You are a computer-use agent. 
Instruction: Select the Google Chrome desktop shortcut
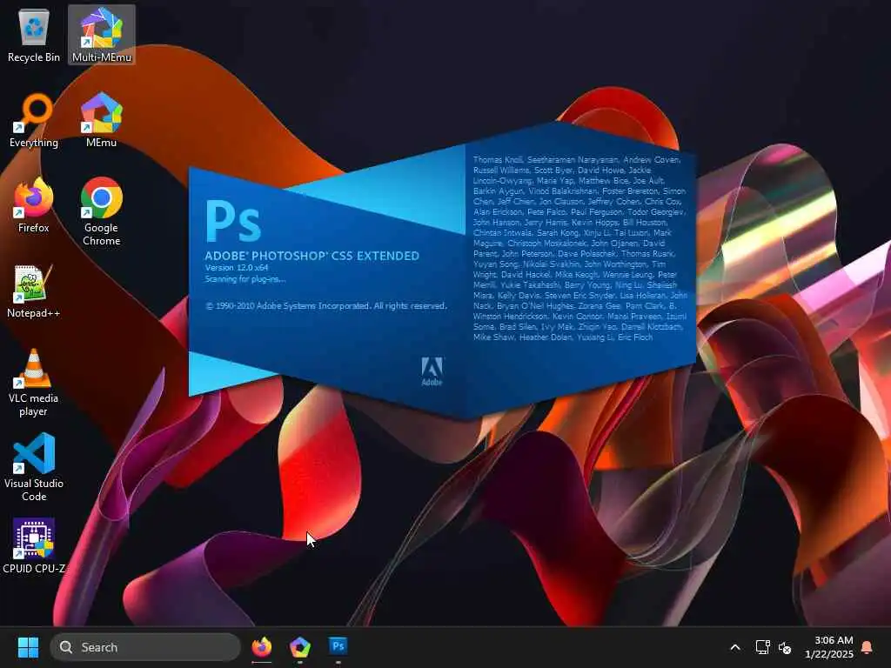[101, 211]
